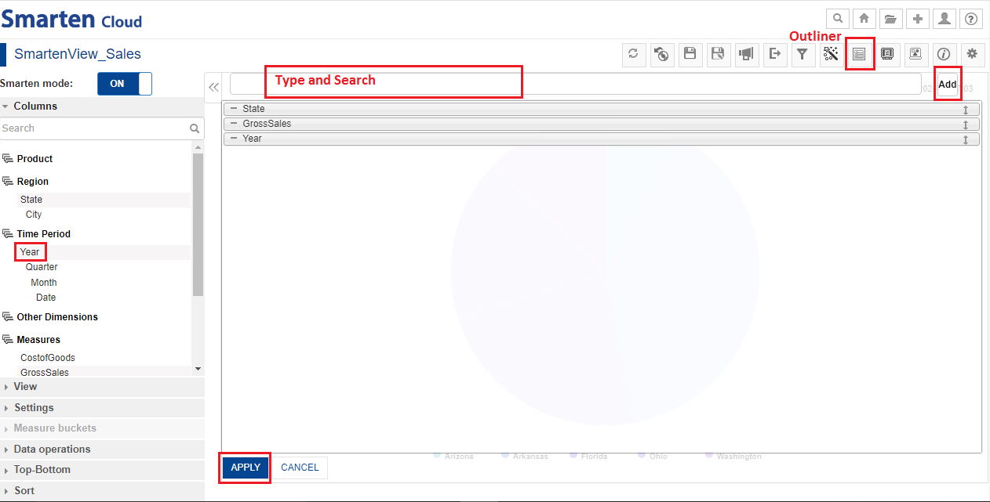Image resolution: width=990 pixels, height=502 pixels.
Task: Open the folder repository icon
Action: coord(891,18)
